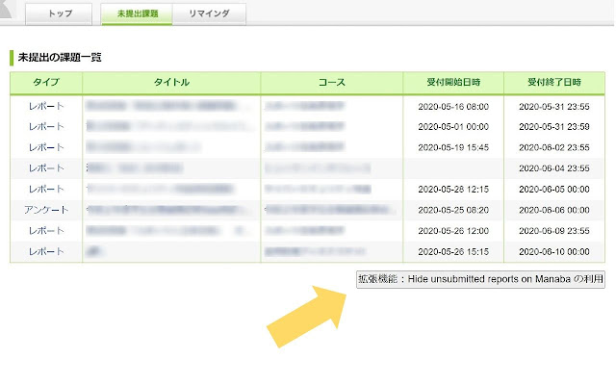Click end date 2020-05-31 23:59
Image resolution: width=616 pixels, height=385 pixels.
click(554, 127)
